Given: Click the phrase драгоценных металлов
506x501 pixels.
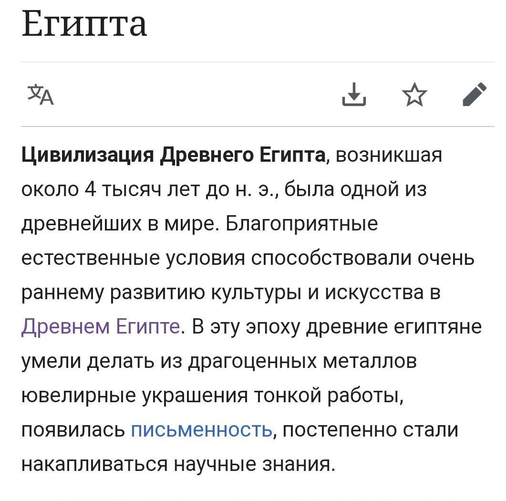Looking at the screenshot, I should click(302, 361).
